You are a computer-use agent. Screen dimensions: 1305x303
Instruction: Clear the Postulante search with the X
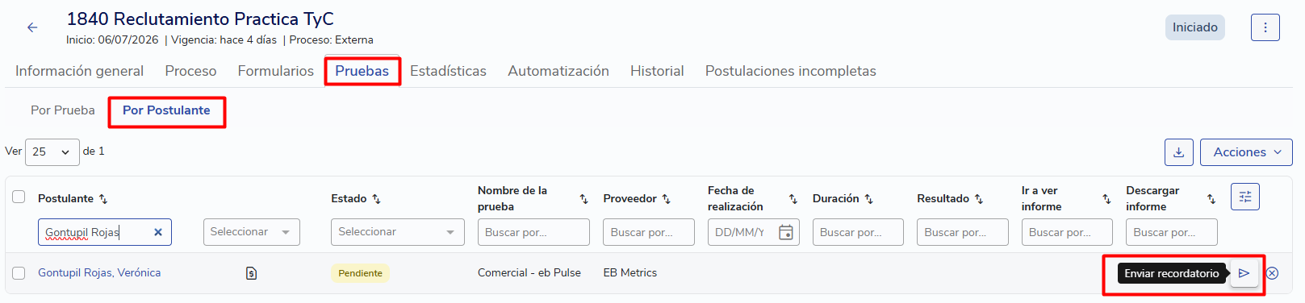click(x=158, y=232)
